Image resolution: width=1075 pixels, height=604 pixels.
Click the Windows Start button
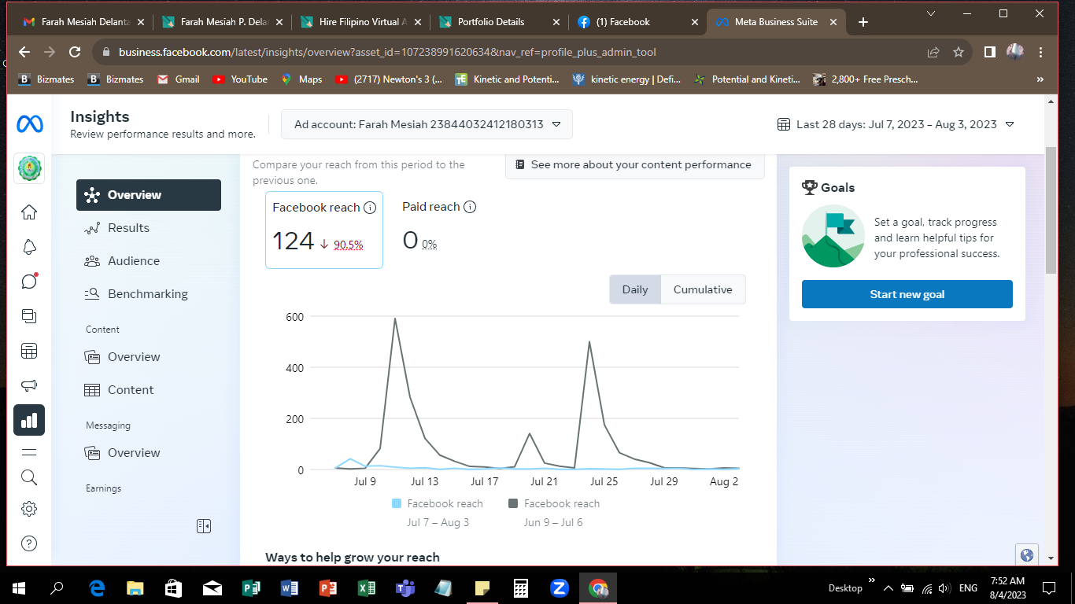pyautogui.click(x=19, y=587)
